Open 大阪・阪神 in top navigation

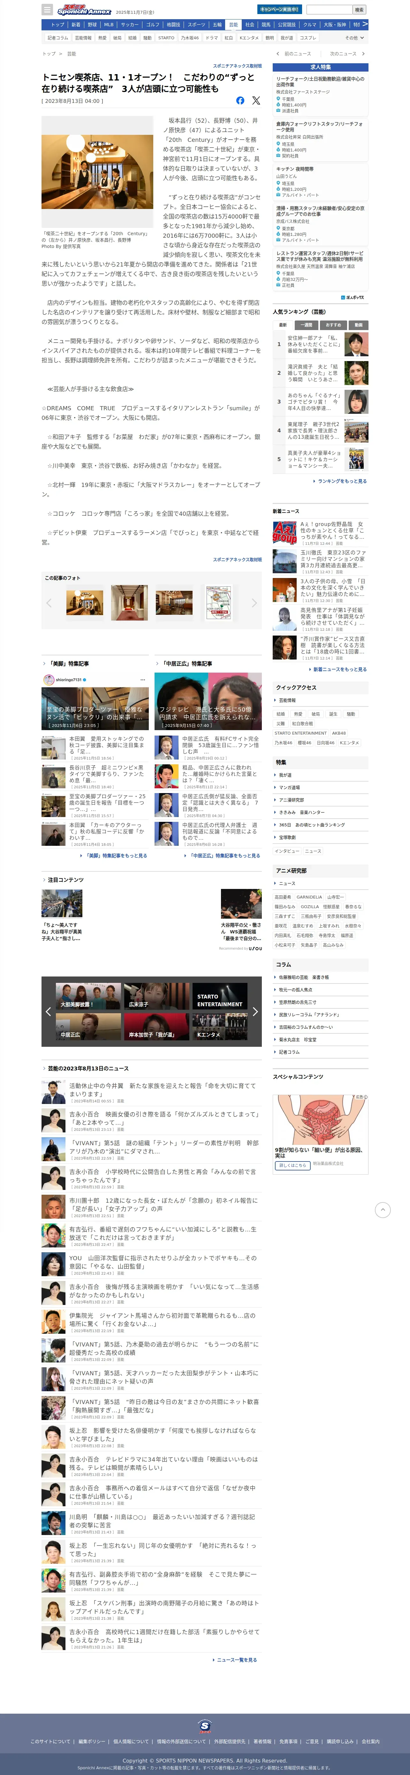tap(334, 25)
